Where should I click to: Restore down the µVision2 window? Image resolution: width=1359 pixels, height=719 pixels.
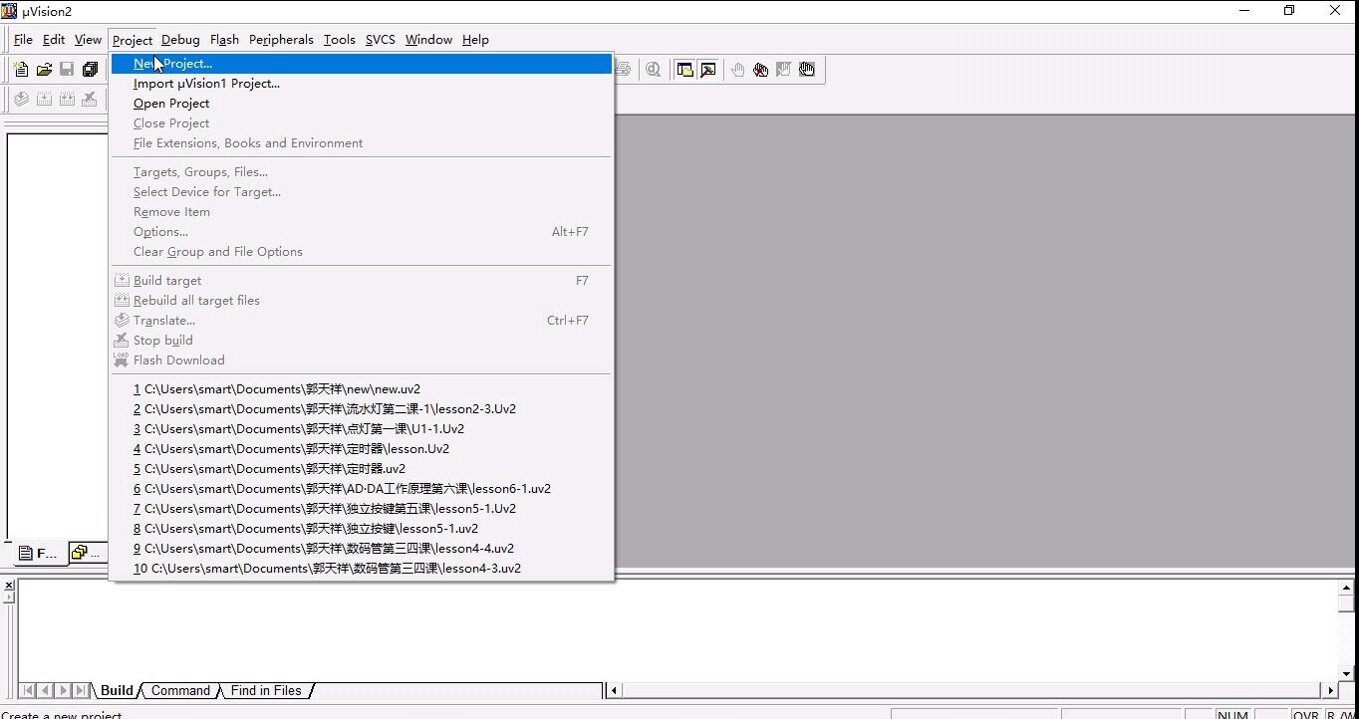pyautogui.click(x=1289, y=11)
